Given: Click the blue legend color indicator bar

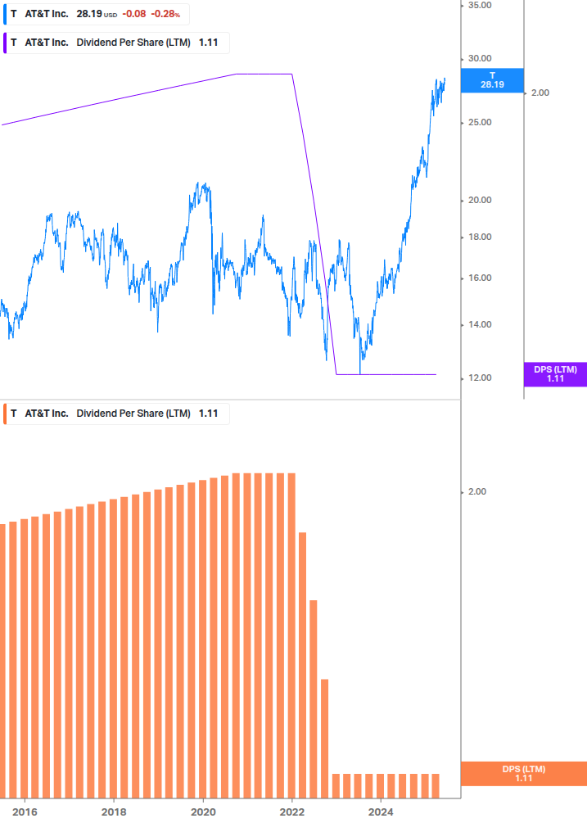Looking at the screenshot, I should coord(5,14).
